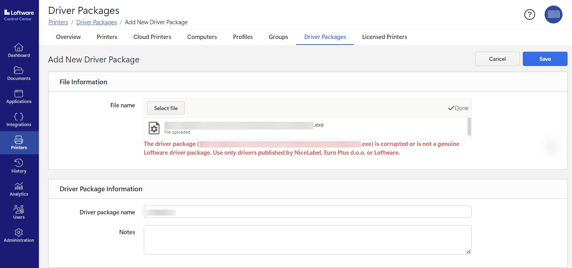Click the 'File name' field label

pos(123,105)
